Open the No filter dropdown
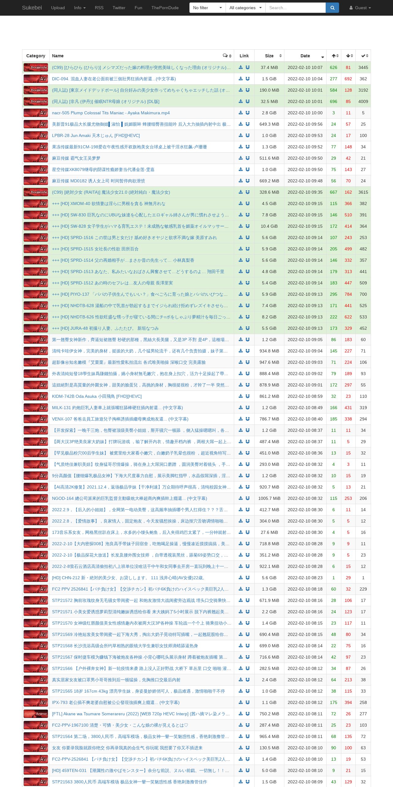Image resolution: width=393 pixels, height=787 pixels. [208, 8]
